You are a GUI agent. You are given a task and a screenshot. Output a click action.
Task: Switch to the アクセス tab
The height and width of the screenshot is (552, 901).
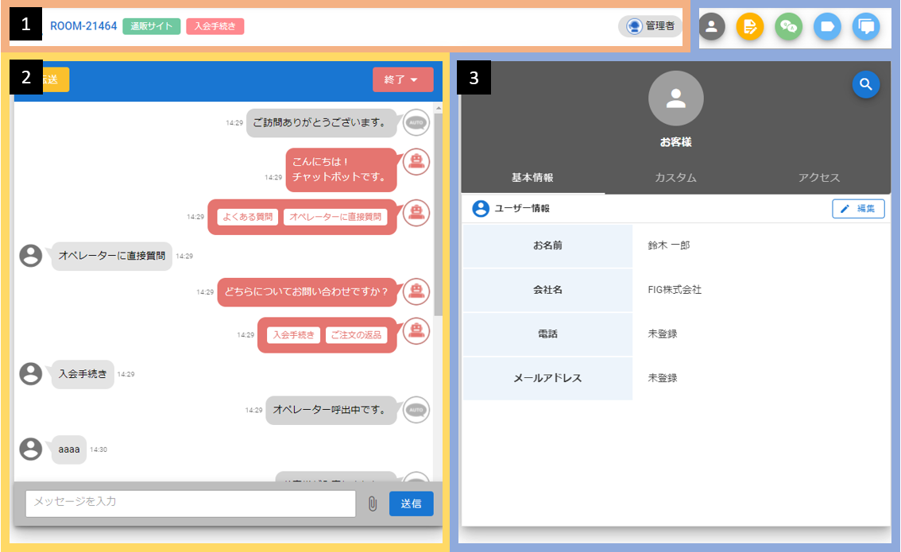818,178
